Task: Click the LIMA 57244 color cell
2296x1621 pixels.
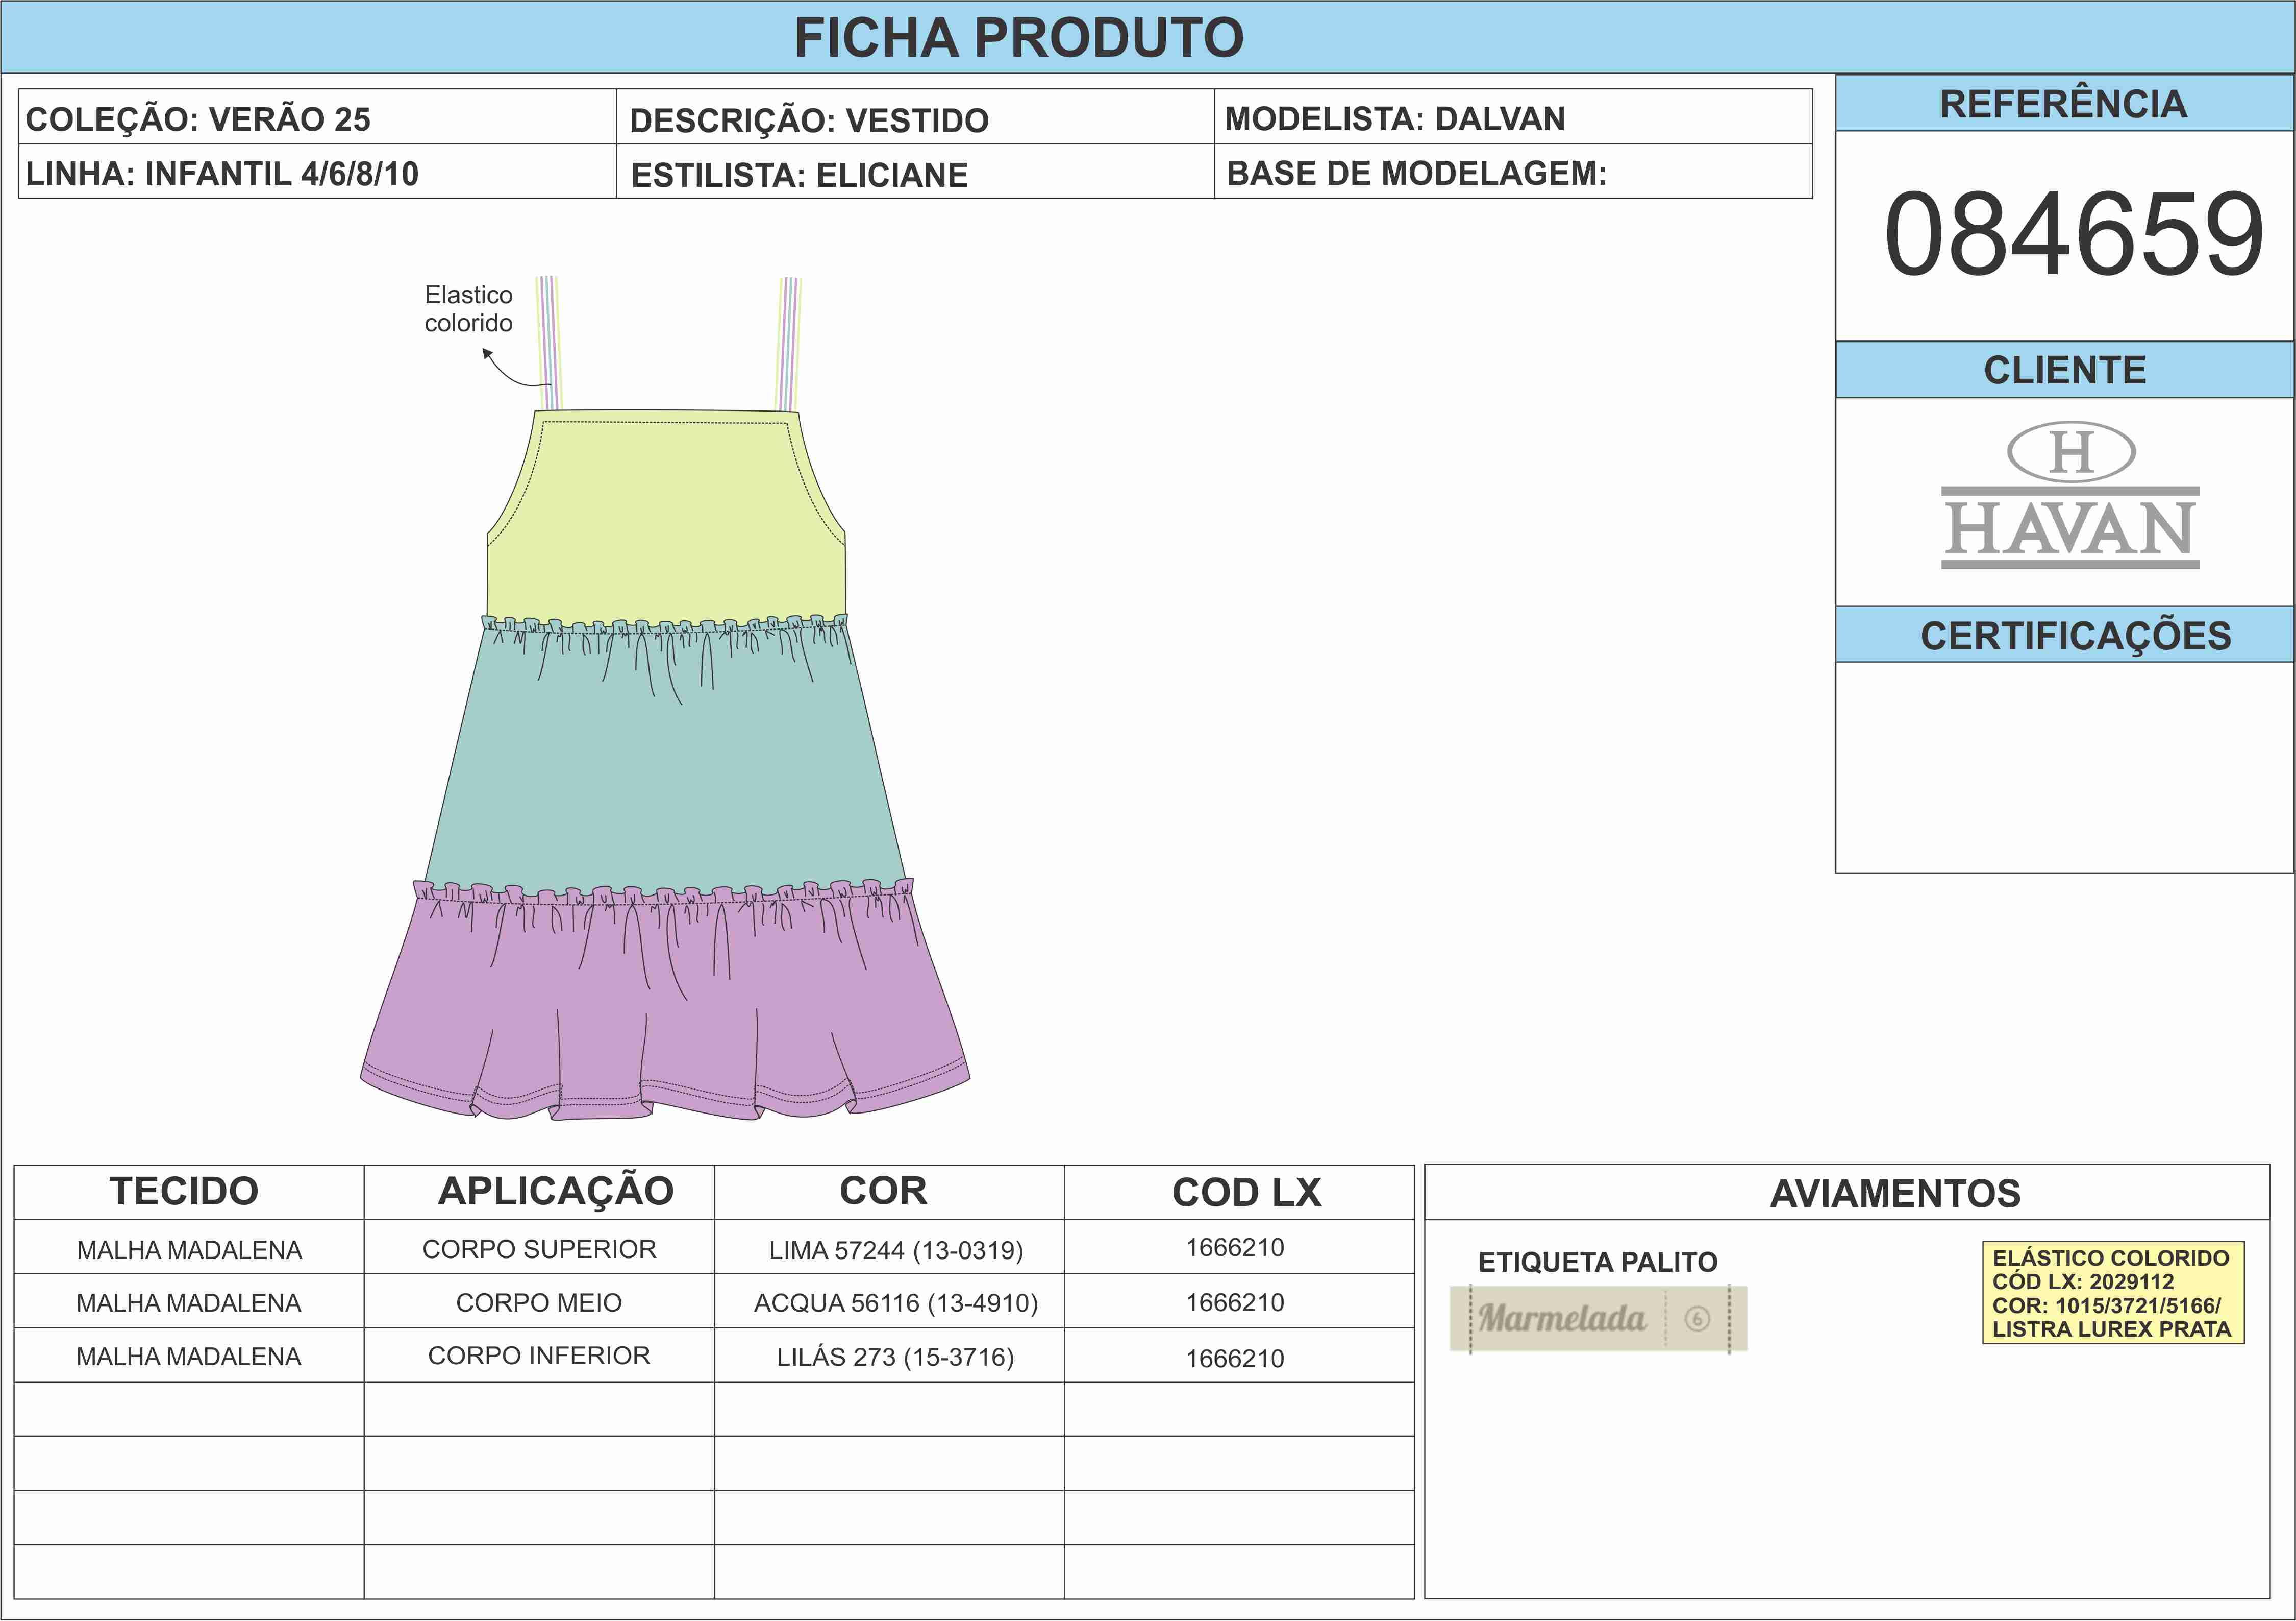Action: (895, 1250)
